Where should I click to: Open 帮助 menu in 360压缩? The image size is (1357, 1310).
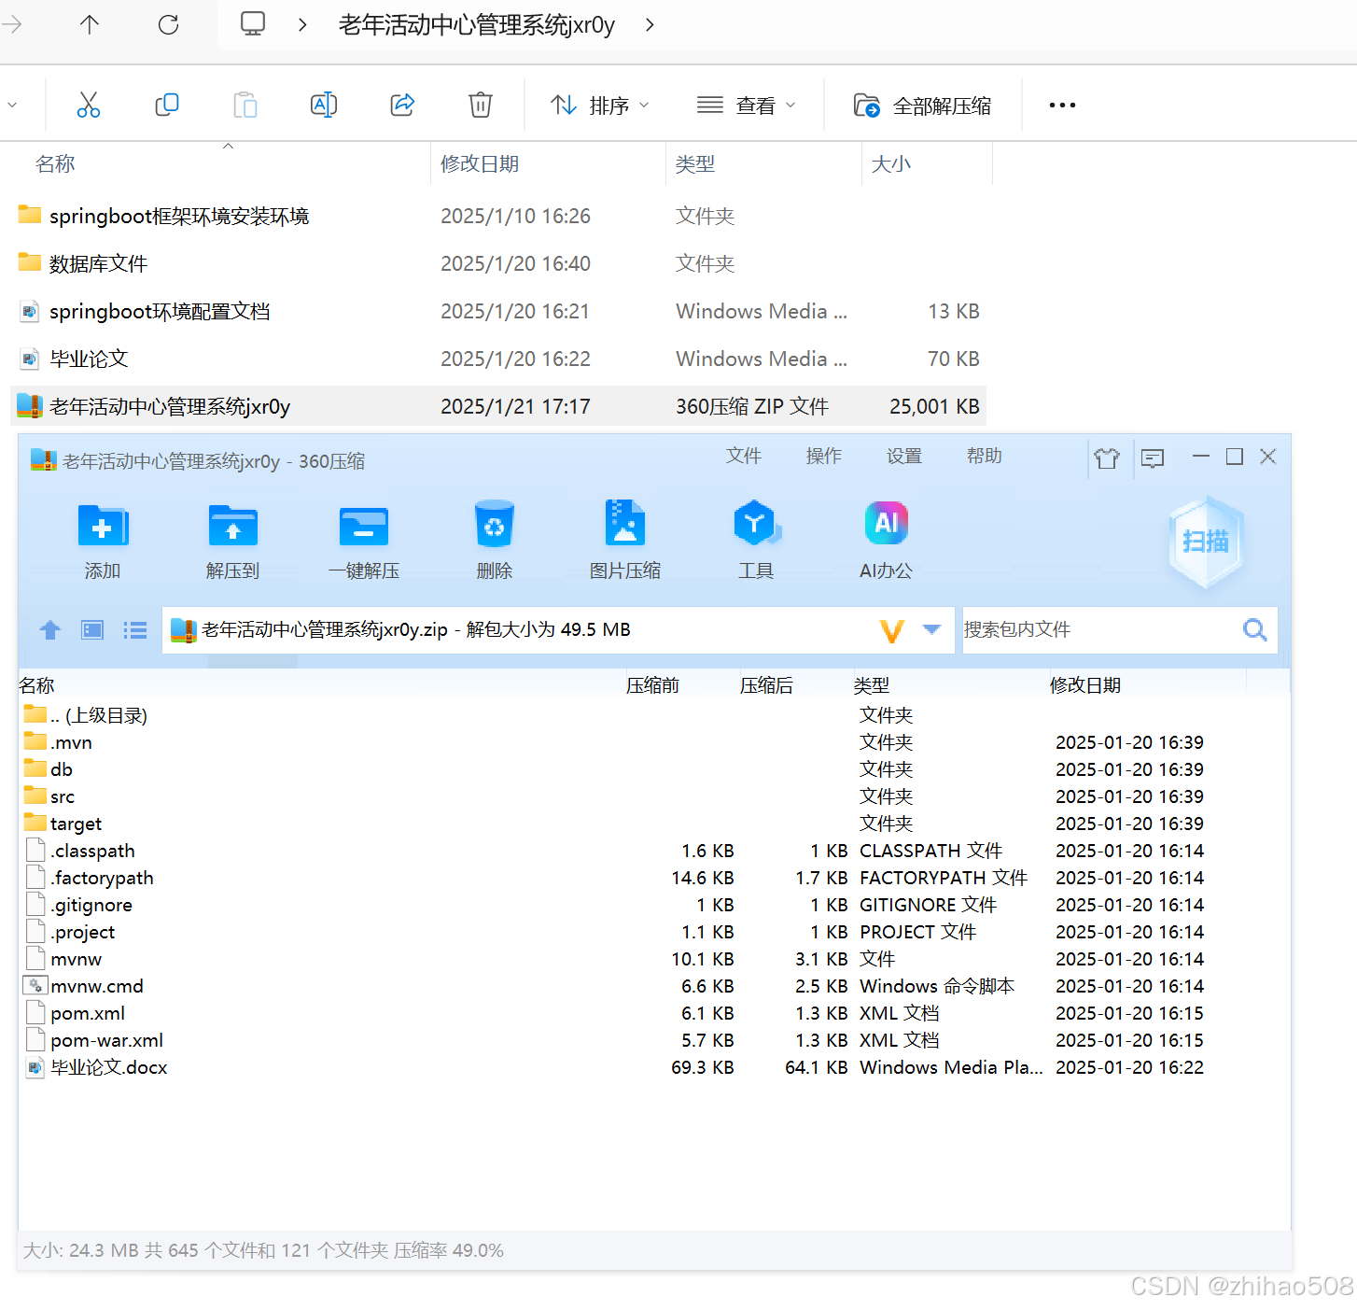click(985, 456)
